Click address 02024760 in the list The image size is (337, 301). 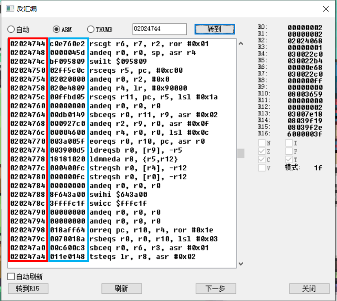coord(28,106)
